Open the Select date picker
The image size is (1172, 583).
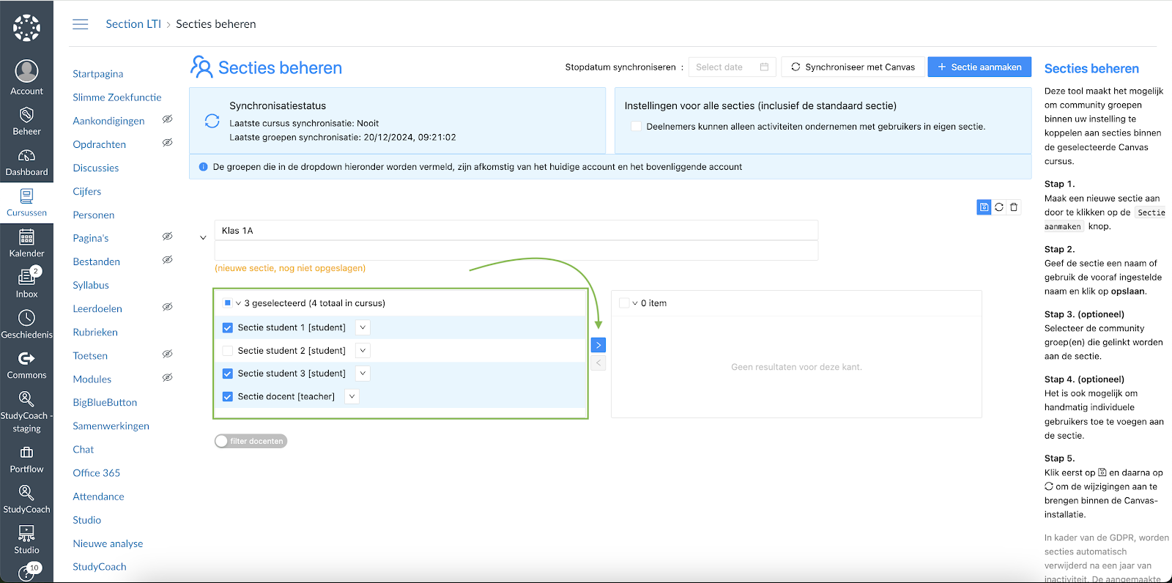(x=732, y=67)
